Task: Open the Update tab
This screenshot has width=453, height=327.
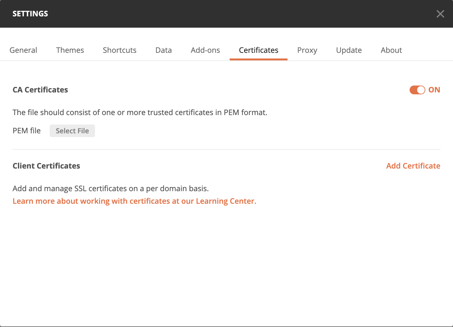Action: point(349,50)
